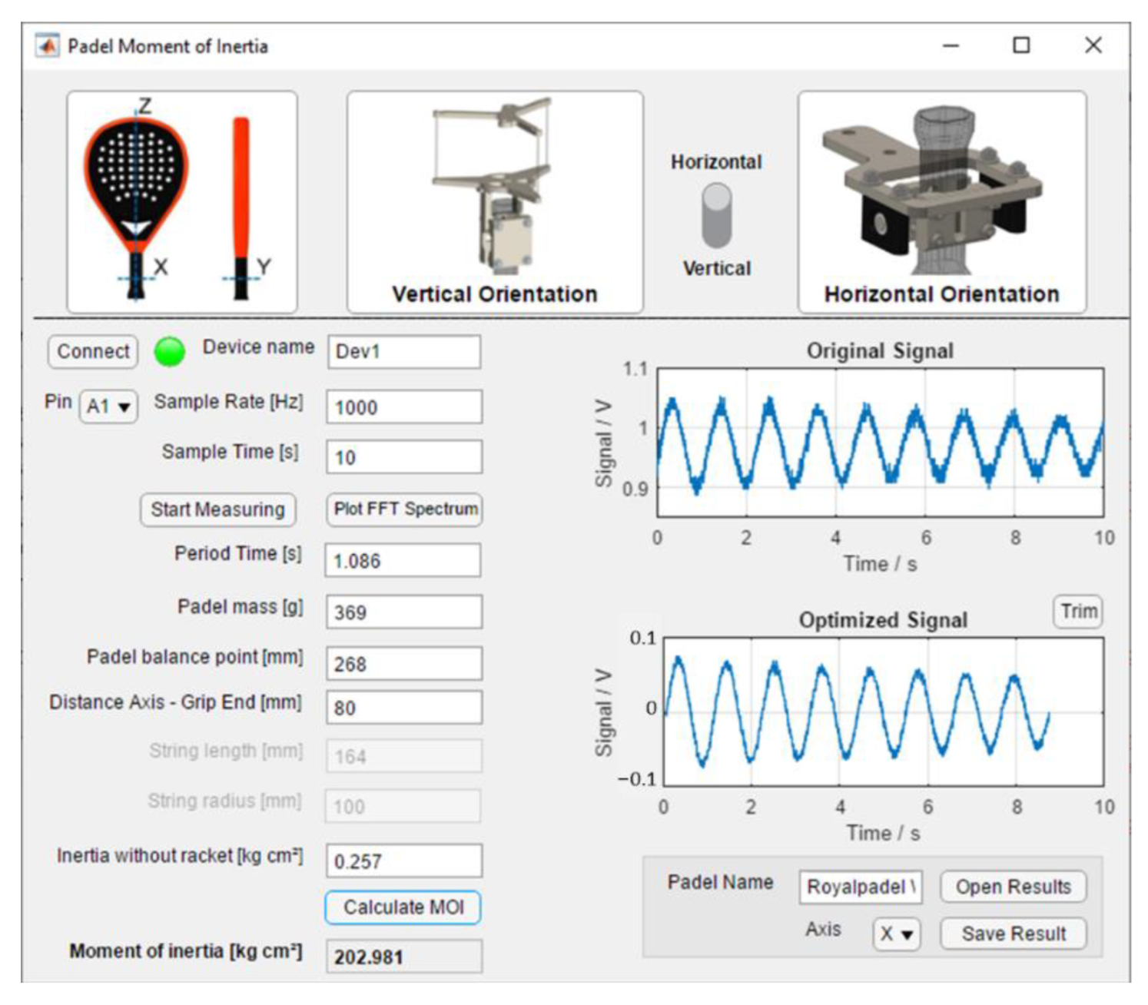Click the Trim button above Optimized Signal
This screenshot has width=1148, height=1005.
point(1078,612)
